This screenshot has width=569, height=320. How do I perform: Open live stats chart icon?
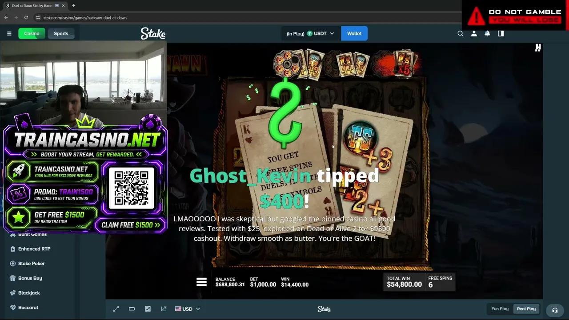click(x=148, y=309)
